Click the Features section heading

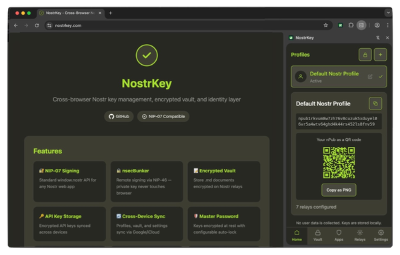pos(48,151)
